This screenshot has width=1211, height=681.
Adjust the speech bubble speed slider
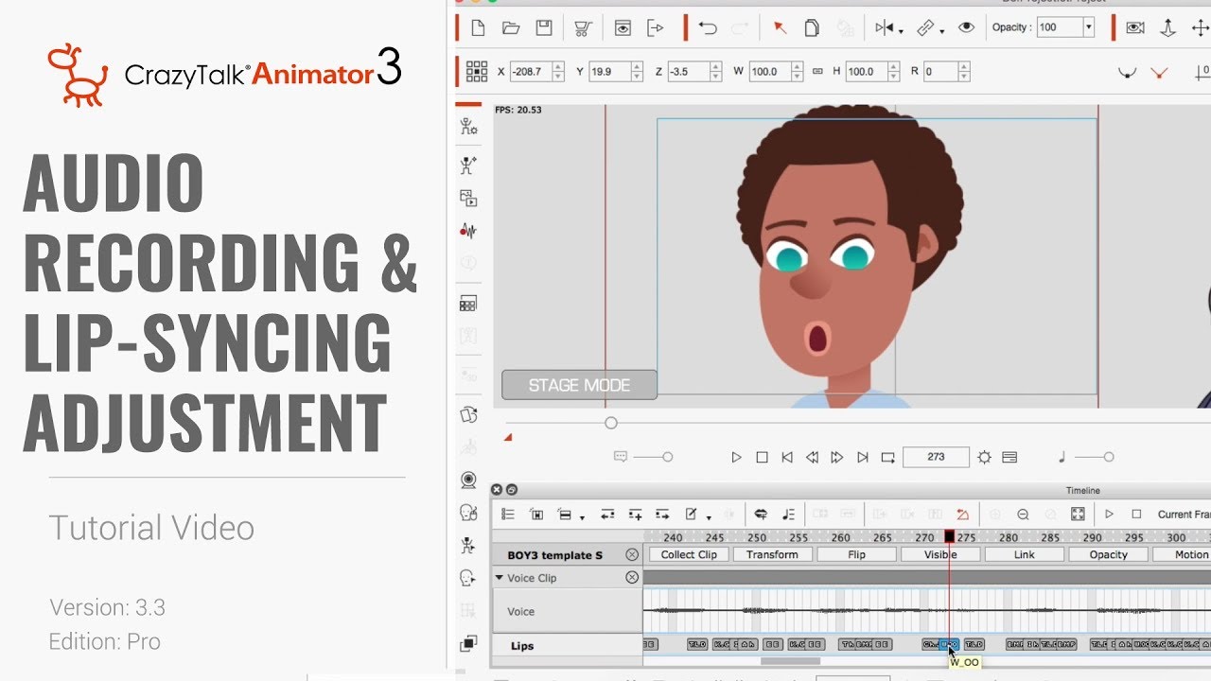[667, 457]
